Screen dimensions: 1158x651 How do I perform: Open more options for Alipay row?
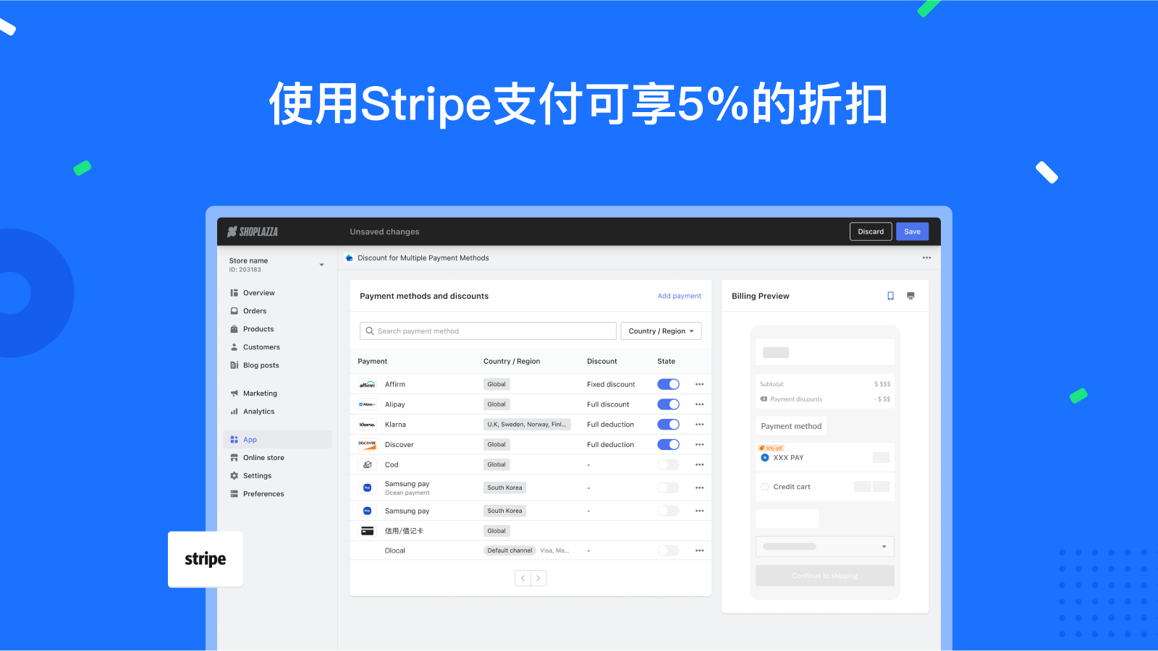(699, 404)
